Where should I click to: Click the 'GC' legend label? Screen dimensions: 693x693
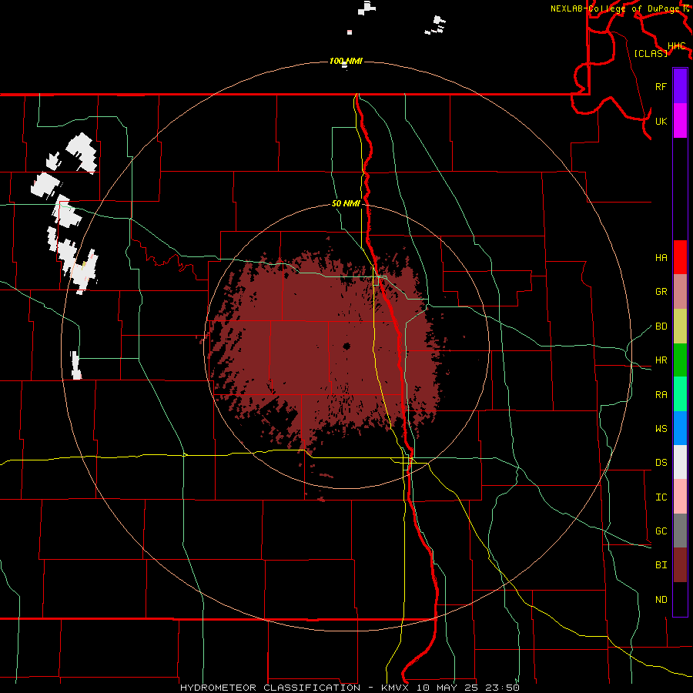[661, 531]
